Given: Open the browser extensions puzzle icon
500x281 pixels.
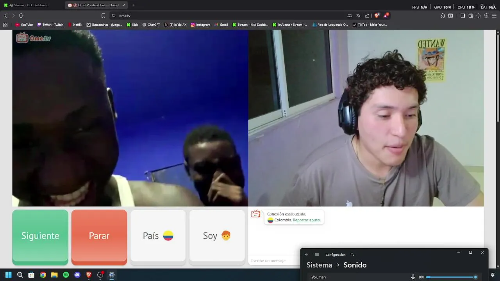Looking at the screenshot, I should [443, 16].
